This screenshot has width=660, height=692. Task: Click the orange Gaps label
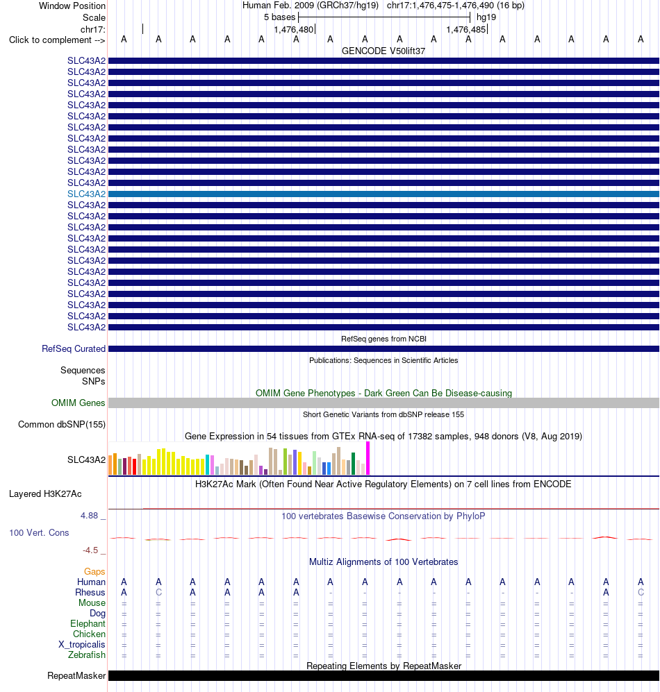coord(94,571)
